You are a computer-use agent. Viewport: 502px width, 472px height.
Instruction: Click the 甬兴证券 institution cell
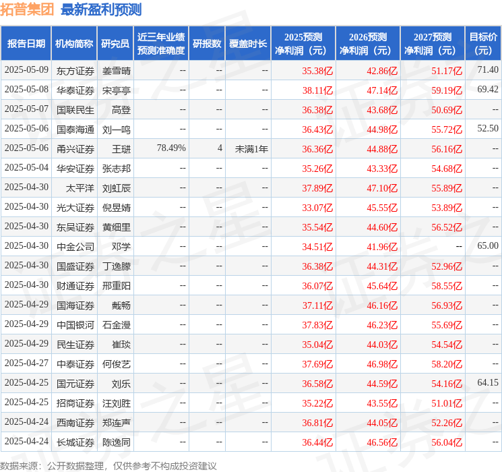(x=75, y=149)
